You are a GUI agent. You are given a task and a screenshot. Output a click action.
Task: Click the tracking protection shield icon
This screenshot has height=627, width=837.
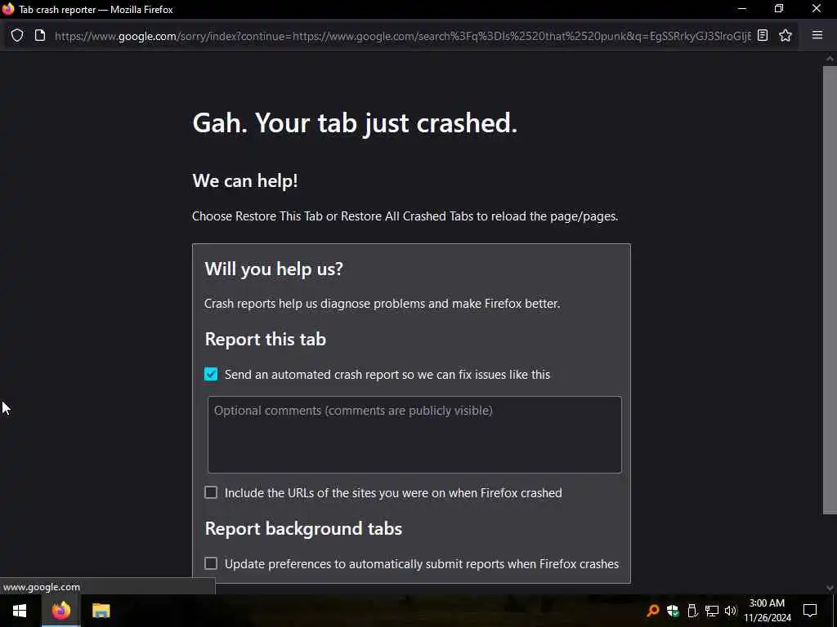pyautogui.click(x=17, y=36)
